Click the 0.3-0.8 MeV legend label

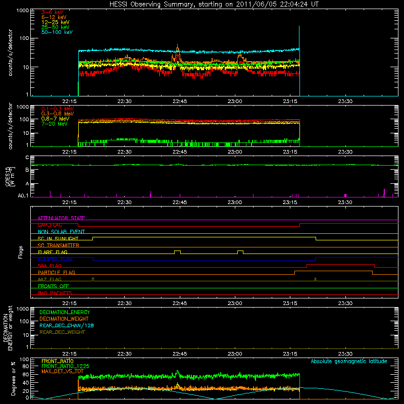tap(58, 114)
